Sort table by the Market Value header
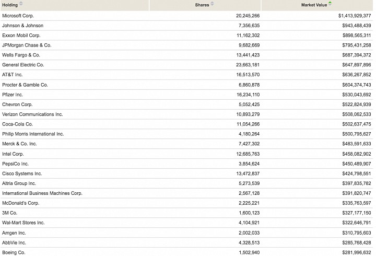Viewport: 376px width, 256px height. [x=314, y=5]
